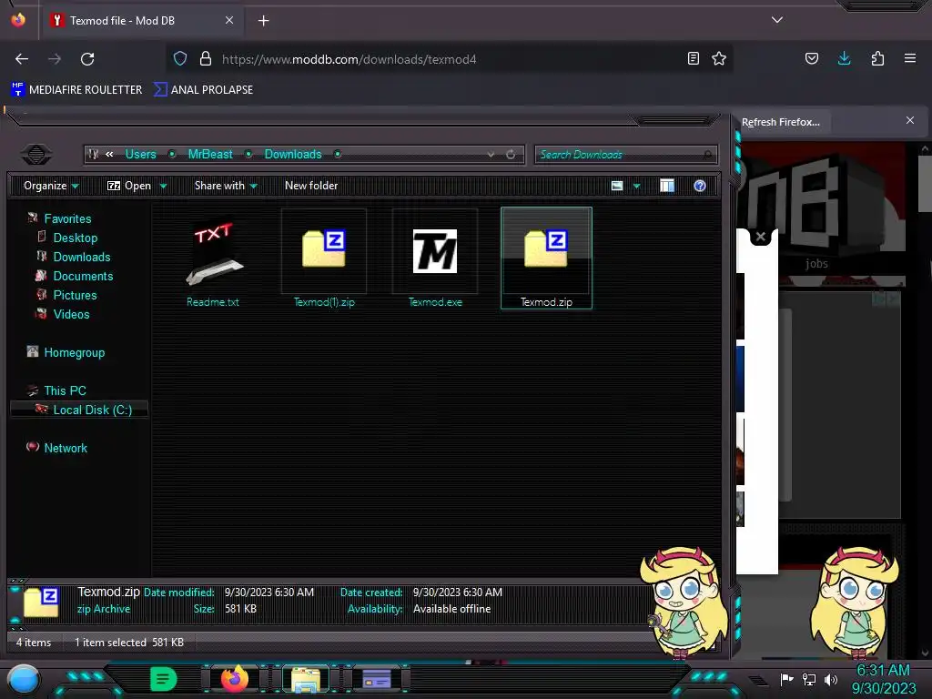
Task: Expand the Open button dropdown arrow
Action: click(163, 186)
